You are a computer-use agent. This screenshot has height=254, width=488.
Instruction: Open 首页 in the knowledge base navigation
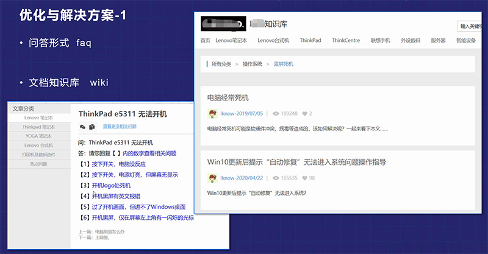pyautogui.click(x=206, y=40)
